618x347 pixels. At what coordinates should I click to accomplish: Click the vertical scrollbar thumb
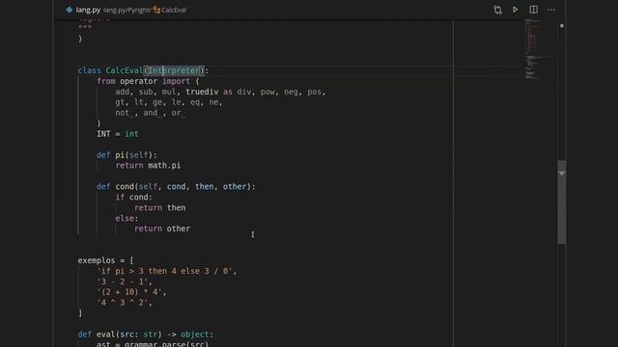[x=562, y=202]
